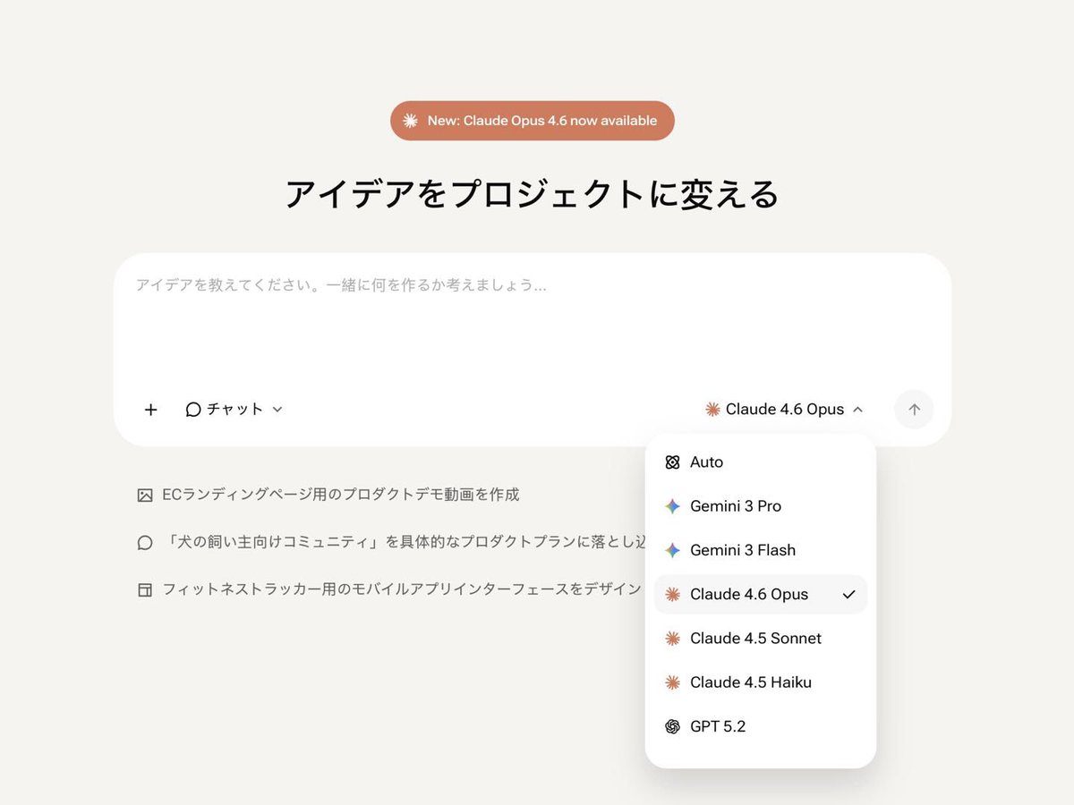Collapse the Claude 4.6 Opus model dropdown
Viewport: 1074px width, 805px height.
pyautogui.click(x=858, y=409)
